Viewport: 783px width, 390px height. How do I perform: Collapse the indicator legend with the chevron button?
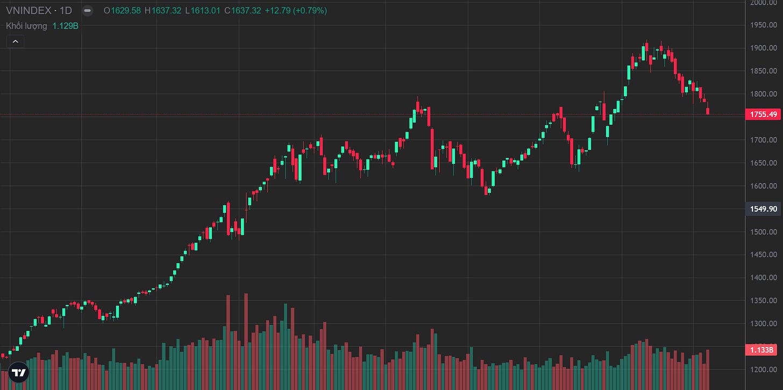tap(15, 41)
